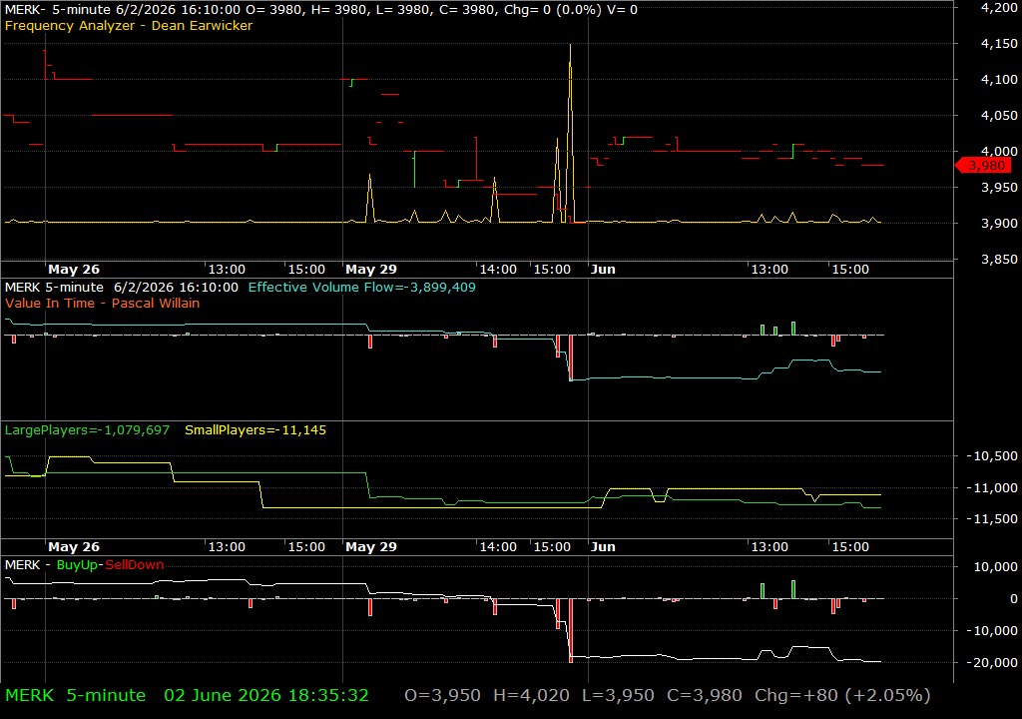The image size is (1022, 719).
Task: Click the -11,500 players scale label
Action: tap(992, 518)
